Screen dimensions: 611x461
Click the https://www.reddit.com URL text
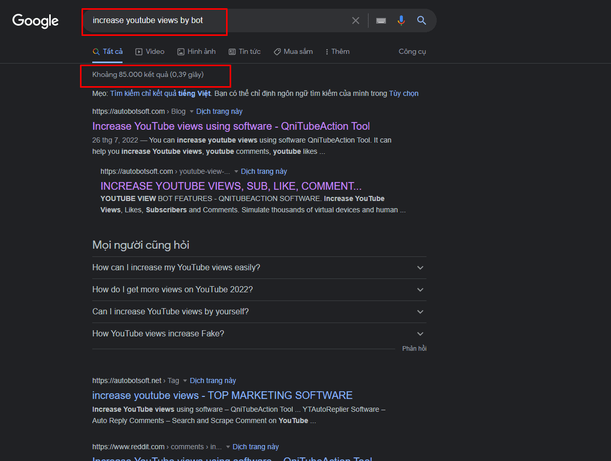point(157,447)
